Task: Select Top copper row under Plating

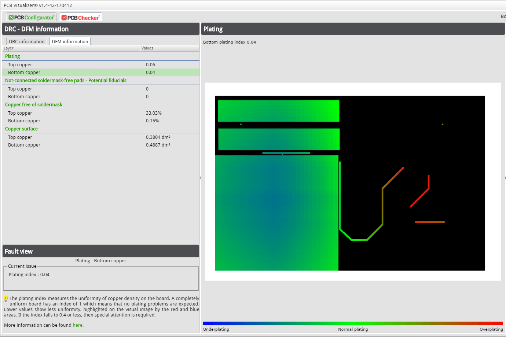Action: point(20,65)
